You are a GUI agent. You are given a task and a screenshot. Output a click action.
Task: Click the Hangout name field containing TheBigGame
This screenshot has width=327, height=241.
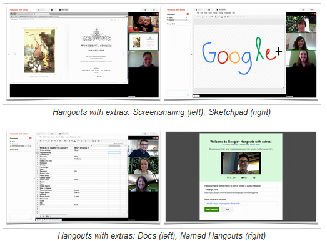point(241,190)
